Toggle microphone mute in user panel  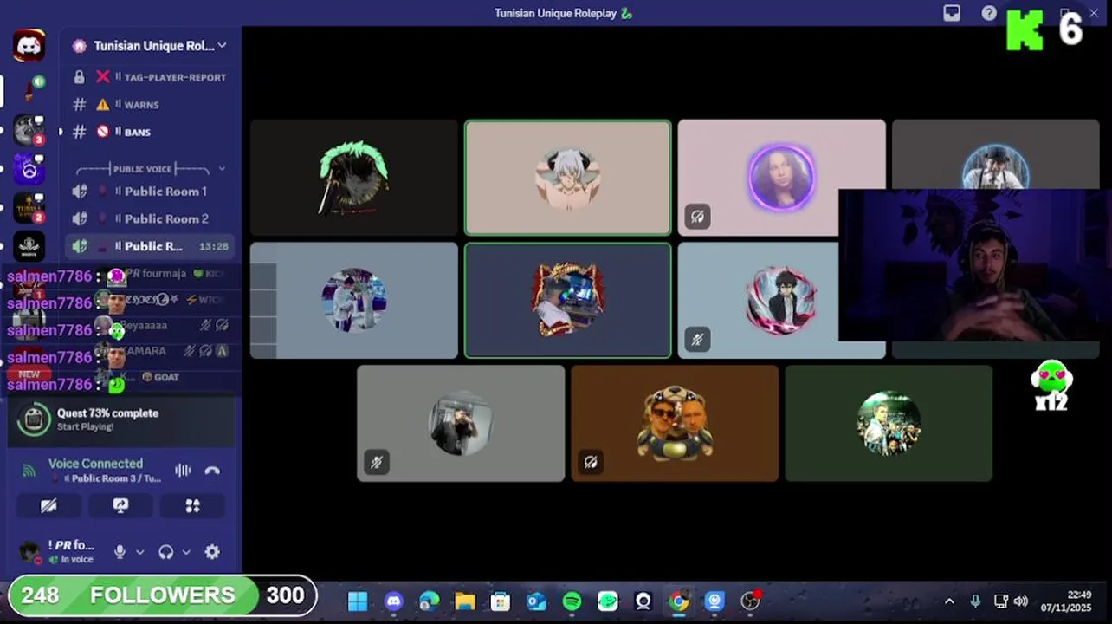tap(120, 552)
